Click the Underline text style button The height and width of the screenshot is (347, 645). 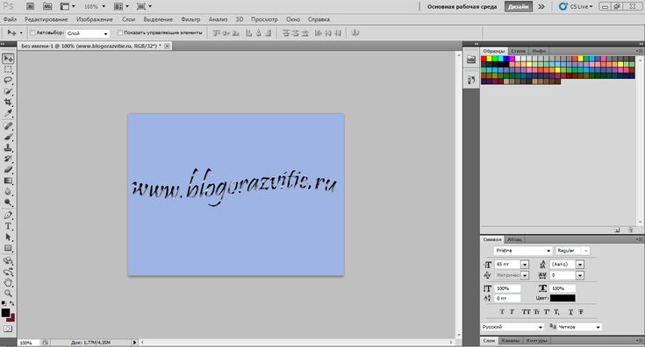point(571,312)
